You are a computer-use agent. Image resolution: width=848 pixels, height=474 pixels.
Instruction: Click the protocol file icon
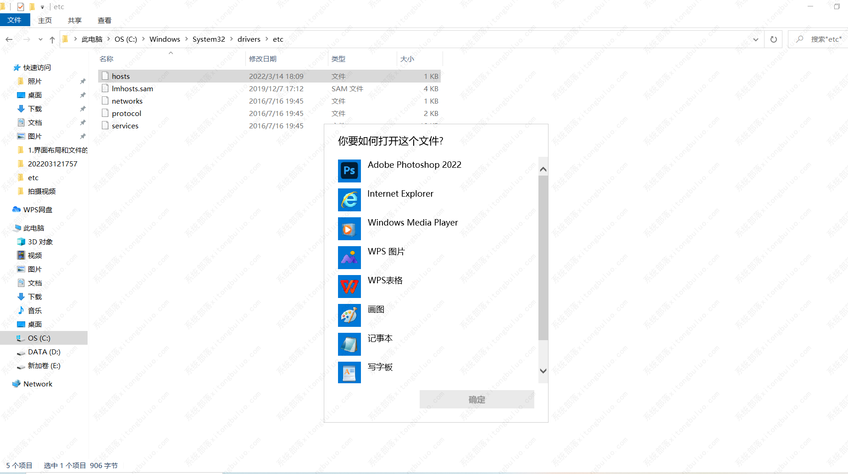(105, 113)
